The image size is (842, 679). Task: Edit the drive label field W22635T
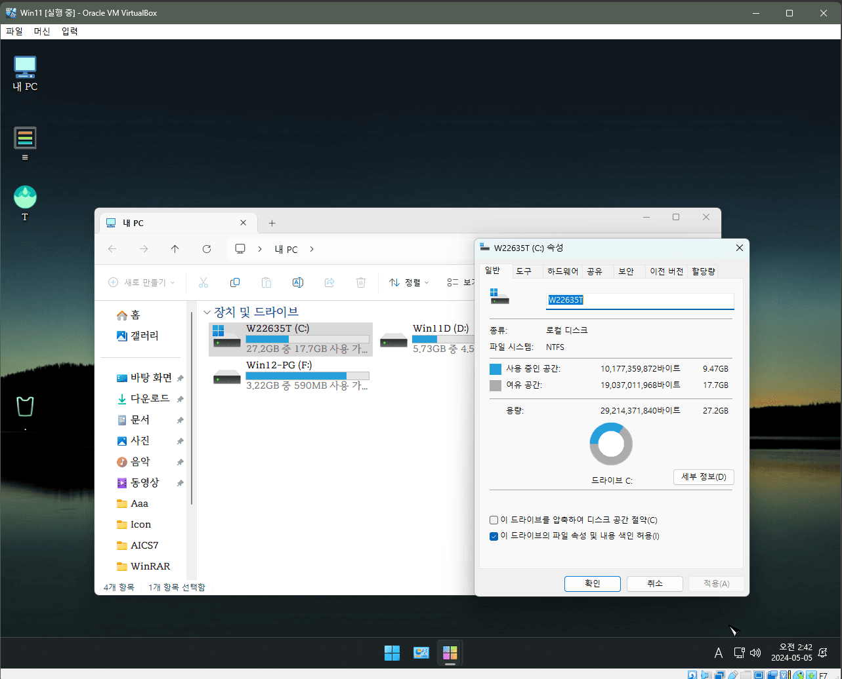[x=641, y=301]
